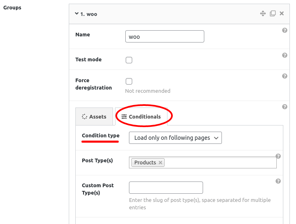Screen dimensions: 296x224
Task: Open the help icon beside the tabs section
Action: pyautogui.click(x=285, y=107)
